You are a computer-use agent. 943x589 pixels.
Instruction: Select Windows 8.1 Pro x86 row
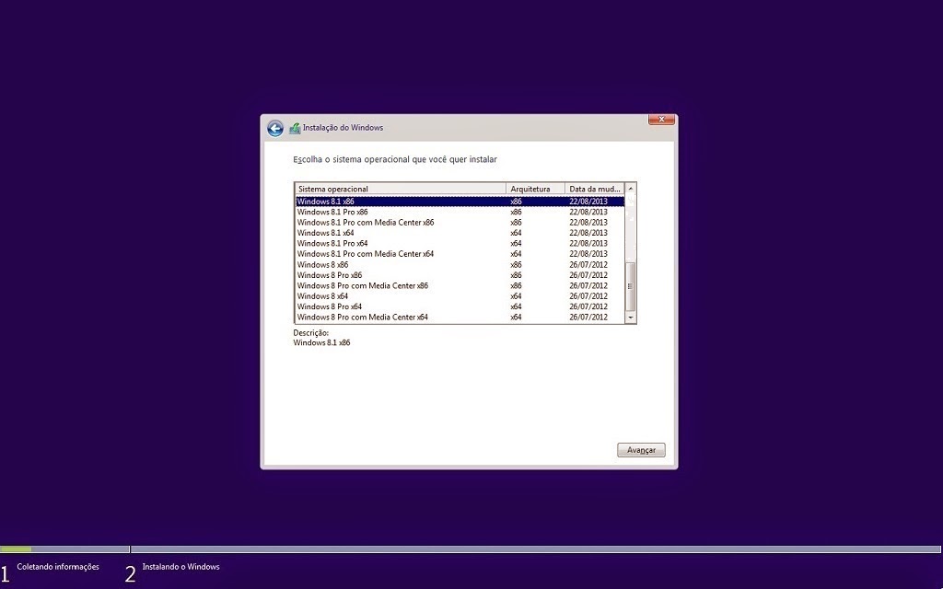(460, 213)
